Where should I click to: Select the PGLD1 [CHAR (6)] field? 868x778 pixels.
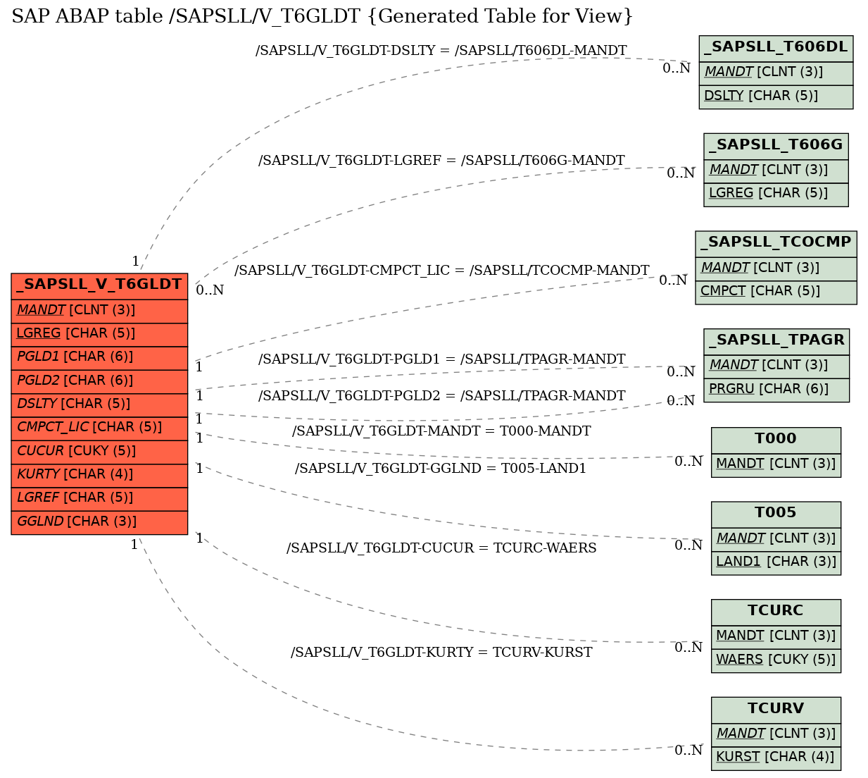(99, 357)
